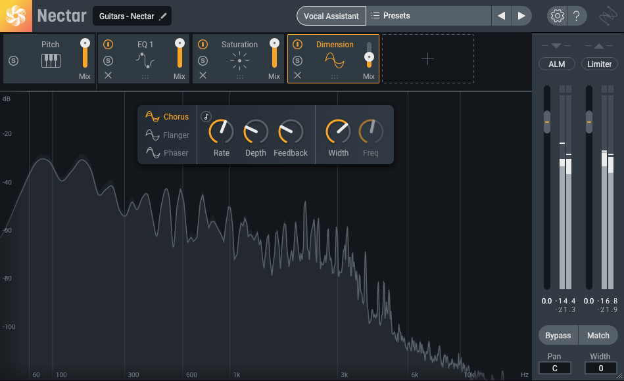Click output gain 0.0 value

pos(589,301)
